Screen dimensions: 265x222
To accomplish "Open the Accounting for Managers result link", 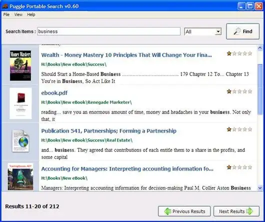I will click(127, 169).
